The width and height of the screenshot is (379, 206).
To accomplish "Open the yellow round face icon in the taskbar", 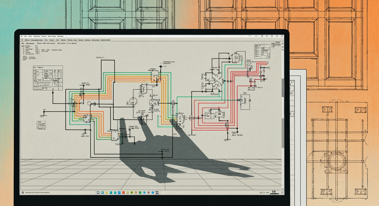I will pyautogui.click(x=128, y=192).
